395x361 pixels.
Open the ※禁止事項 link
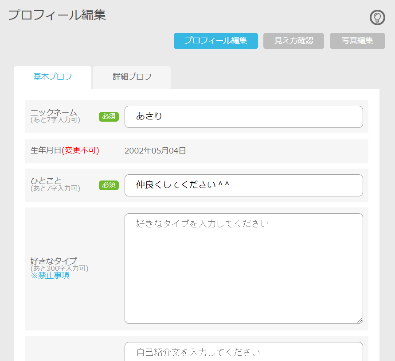click(50, 276)
